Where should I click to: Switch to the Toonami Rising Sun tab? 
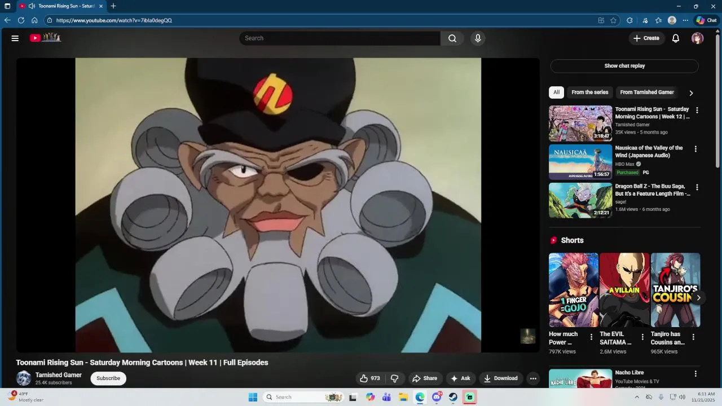pos(61,6)
